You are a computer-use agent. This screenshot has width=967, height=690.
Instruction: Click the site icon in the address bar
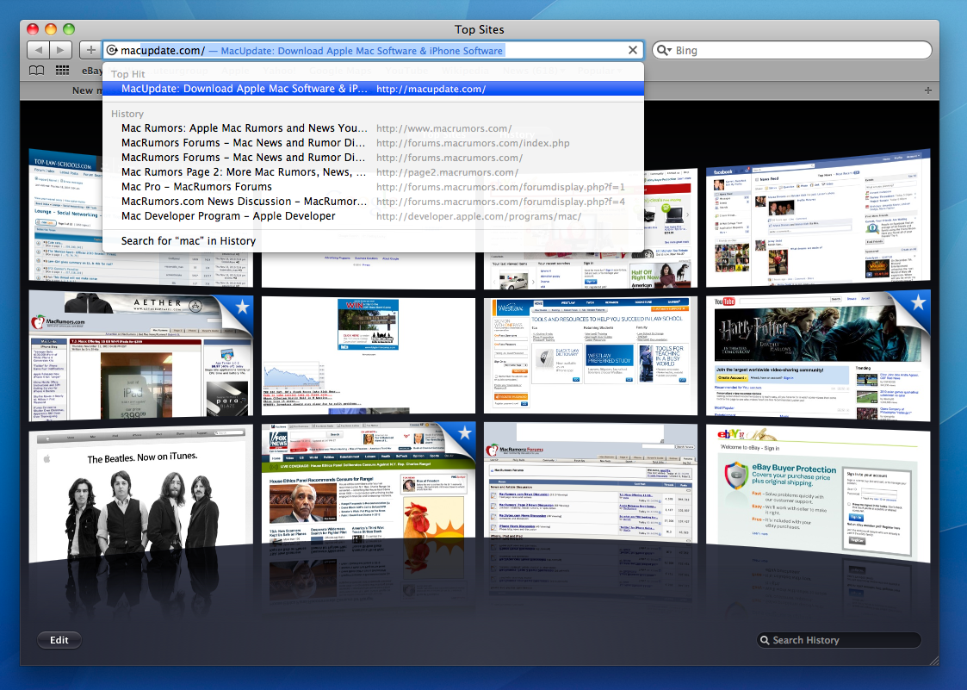[x=112, y=50]
